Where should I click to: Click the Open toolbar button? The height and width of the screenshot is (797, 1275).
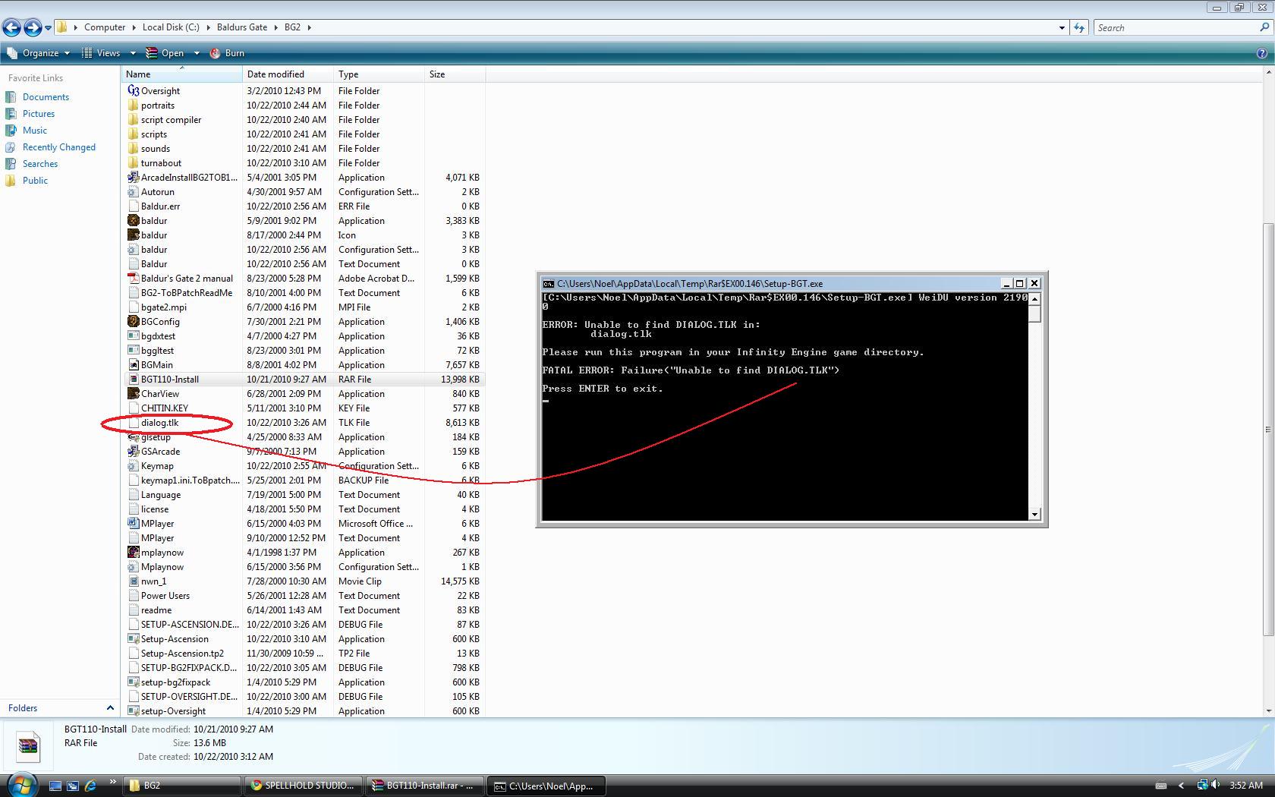165,53
